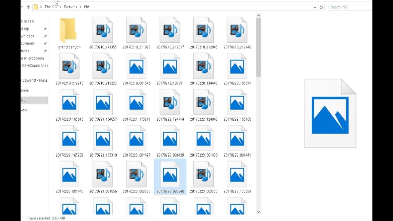Select image file 20170223_081429

pos(170,141)
